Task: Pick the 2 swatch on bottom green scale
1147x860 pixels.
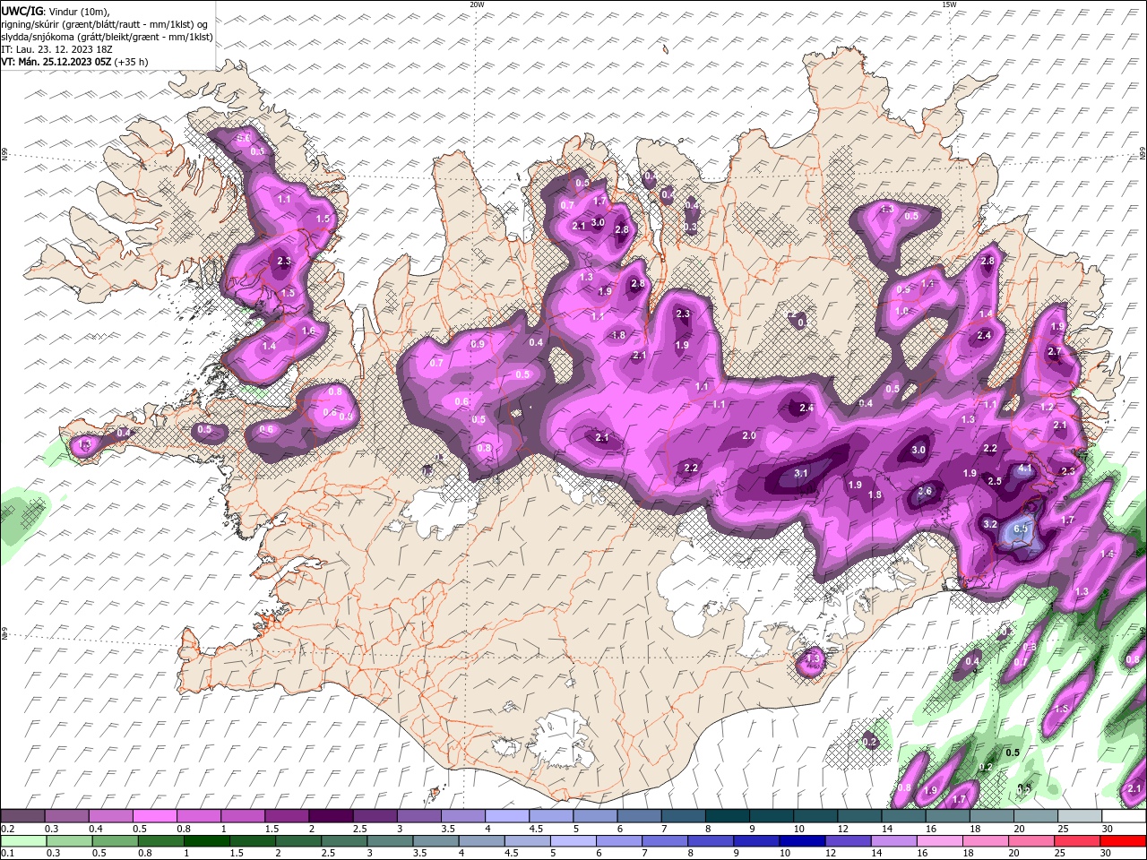Action: point(298,841)
